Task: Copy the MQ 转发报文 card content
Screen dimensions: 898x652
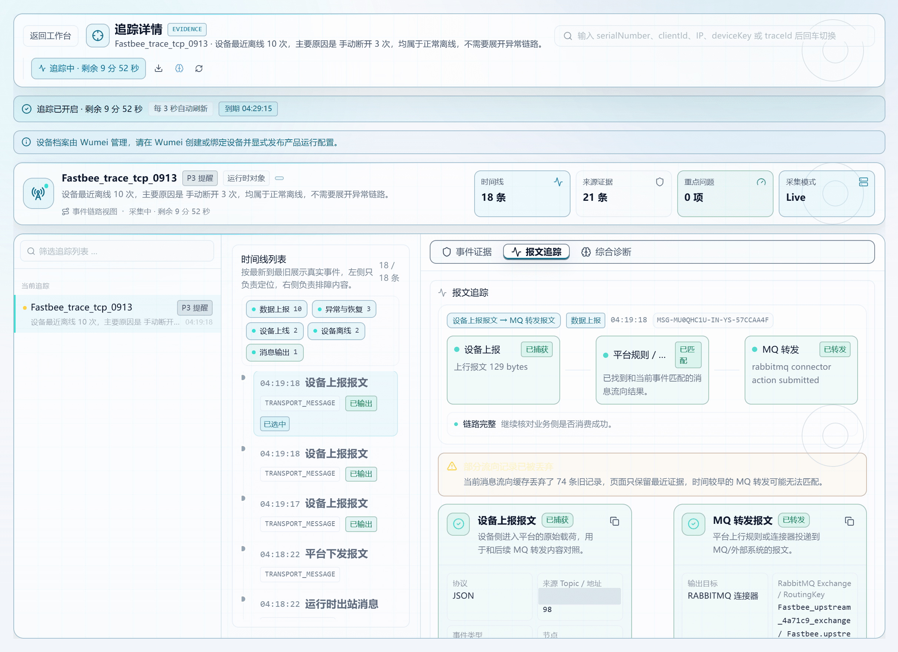Action: click(x=849, y=521)
